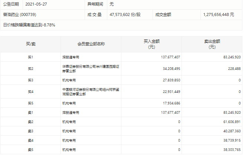Open 中国银河证券 绍兴柯桥鉴湖路 brokerage branch entry
This screenshot has width=245, height=155.
(x=91, y=91)
